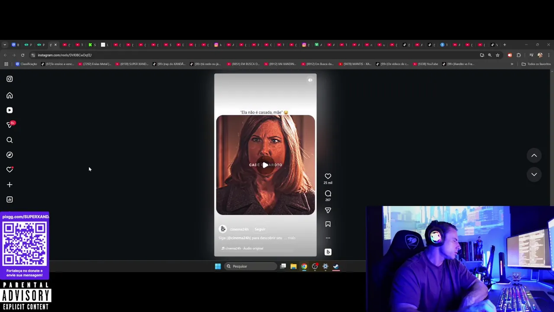Open the dashboard chart icon in sidebar
The width and height of the screenshot is (554, 312).
(10, 199)
